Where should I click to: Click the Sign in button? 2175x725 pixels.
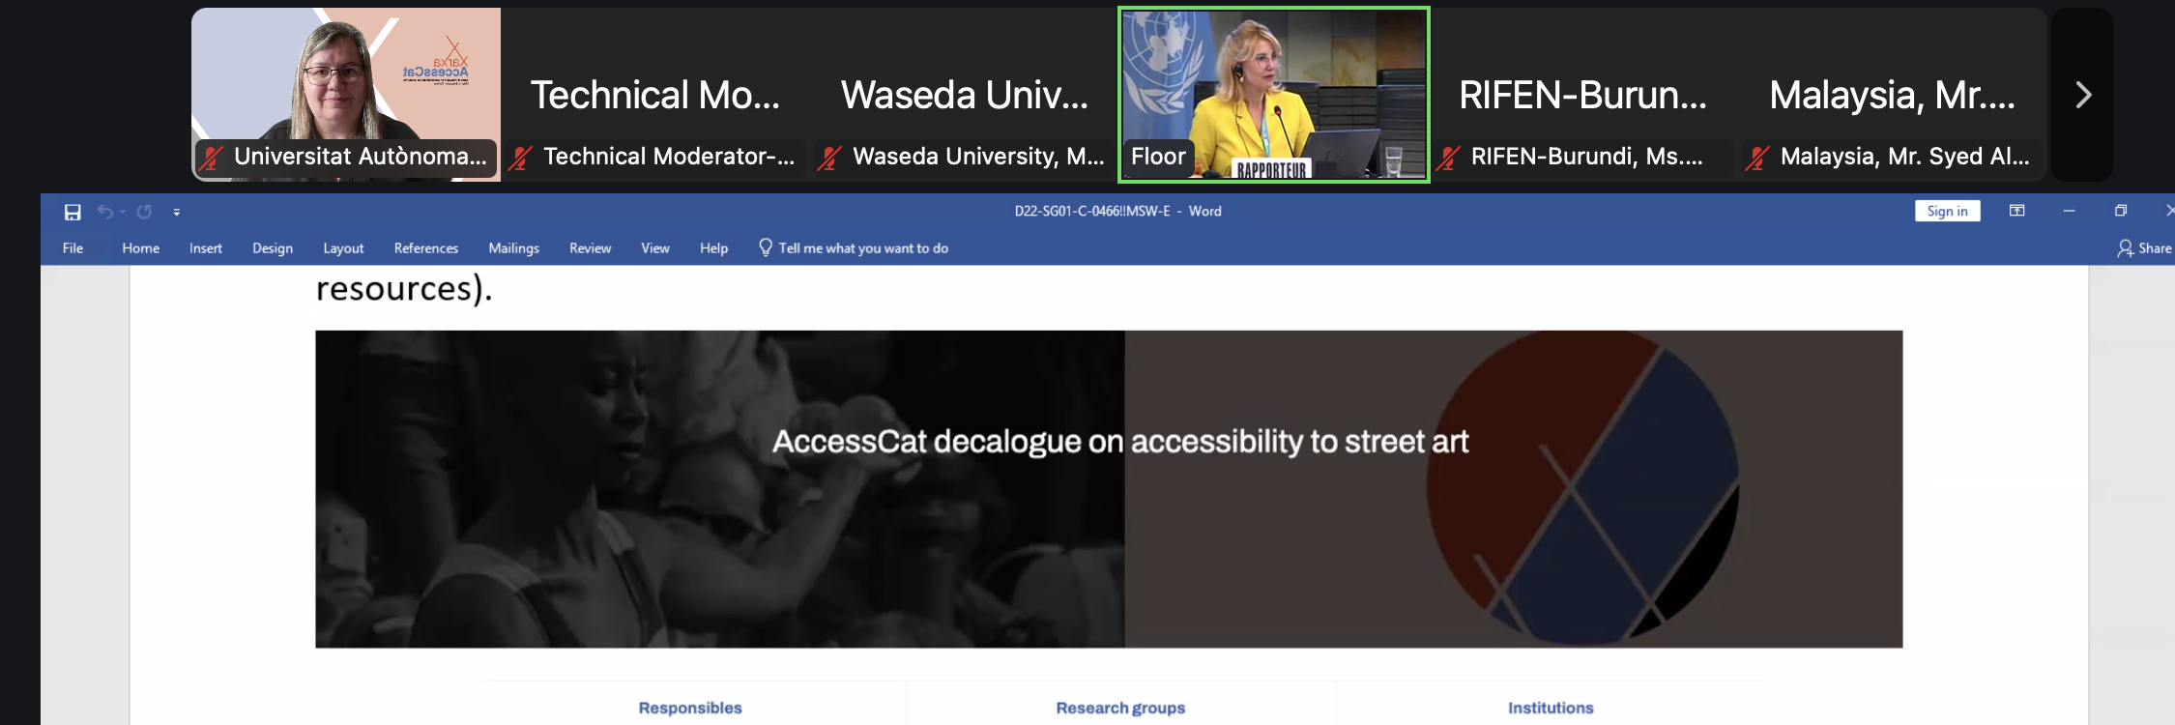tap(1947, 211)
